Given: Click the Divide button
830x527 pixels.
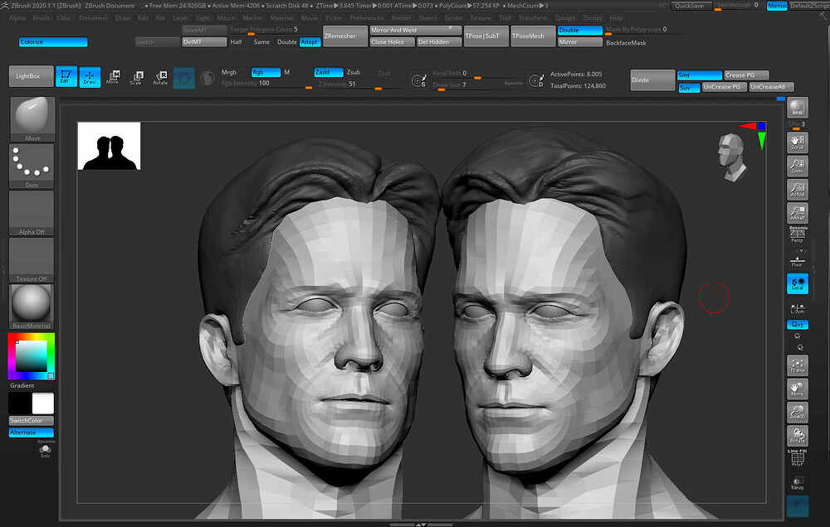Looking at the screenshot, I should point(652,80).
